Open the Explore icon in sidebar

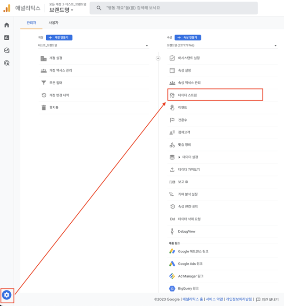click(7, 50)
